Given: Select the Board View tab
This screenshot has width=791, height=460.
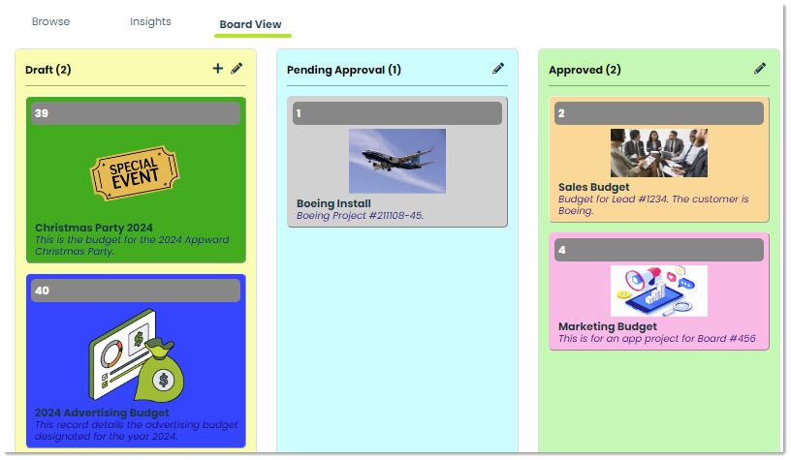Looking at the screenshot, I should [250, 24].
